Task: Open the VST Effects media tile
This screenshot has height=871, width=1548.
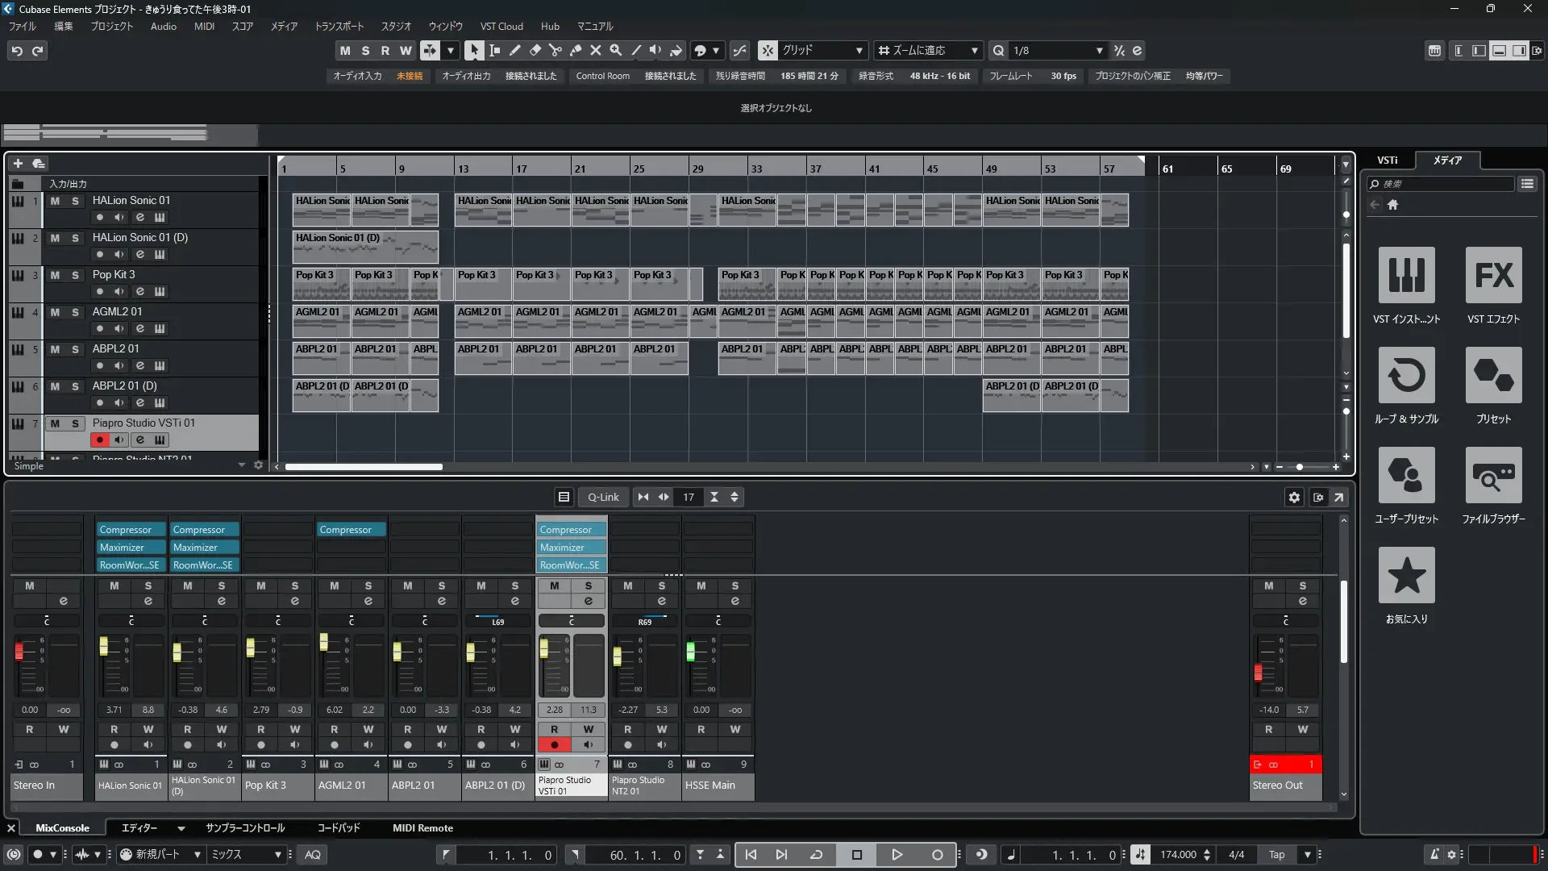Action: tap(1493, 276)
